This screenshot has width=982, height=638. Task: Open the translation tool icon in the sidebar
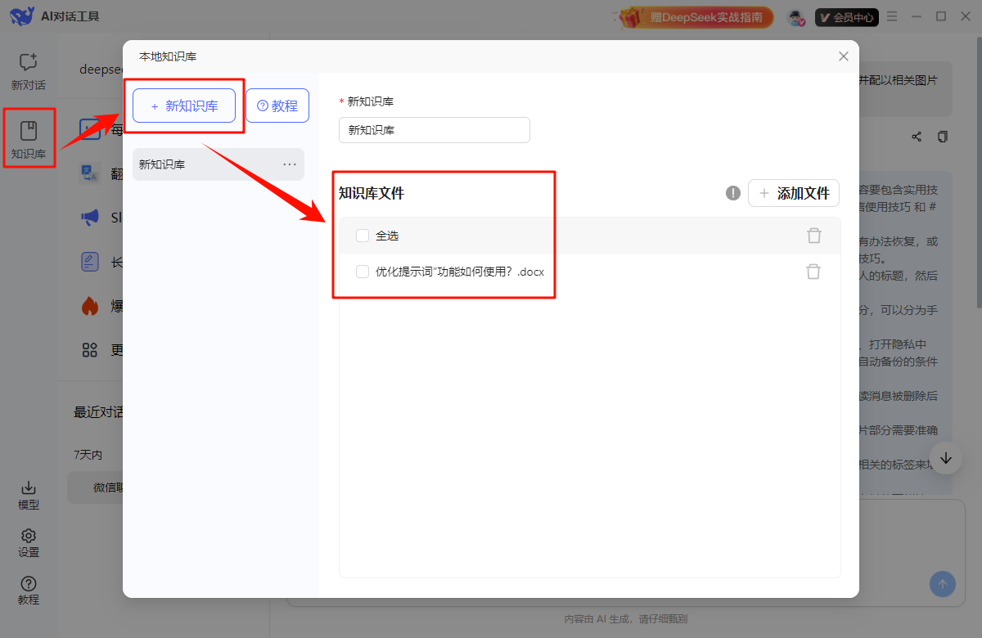(90, 173)
